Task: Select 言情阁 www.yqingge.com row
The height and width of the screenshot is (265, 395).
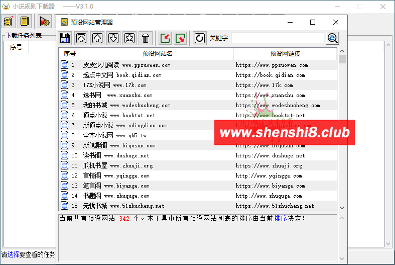Action: point(198,175)
